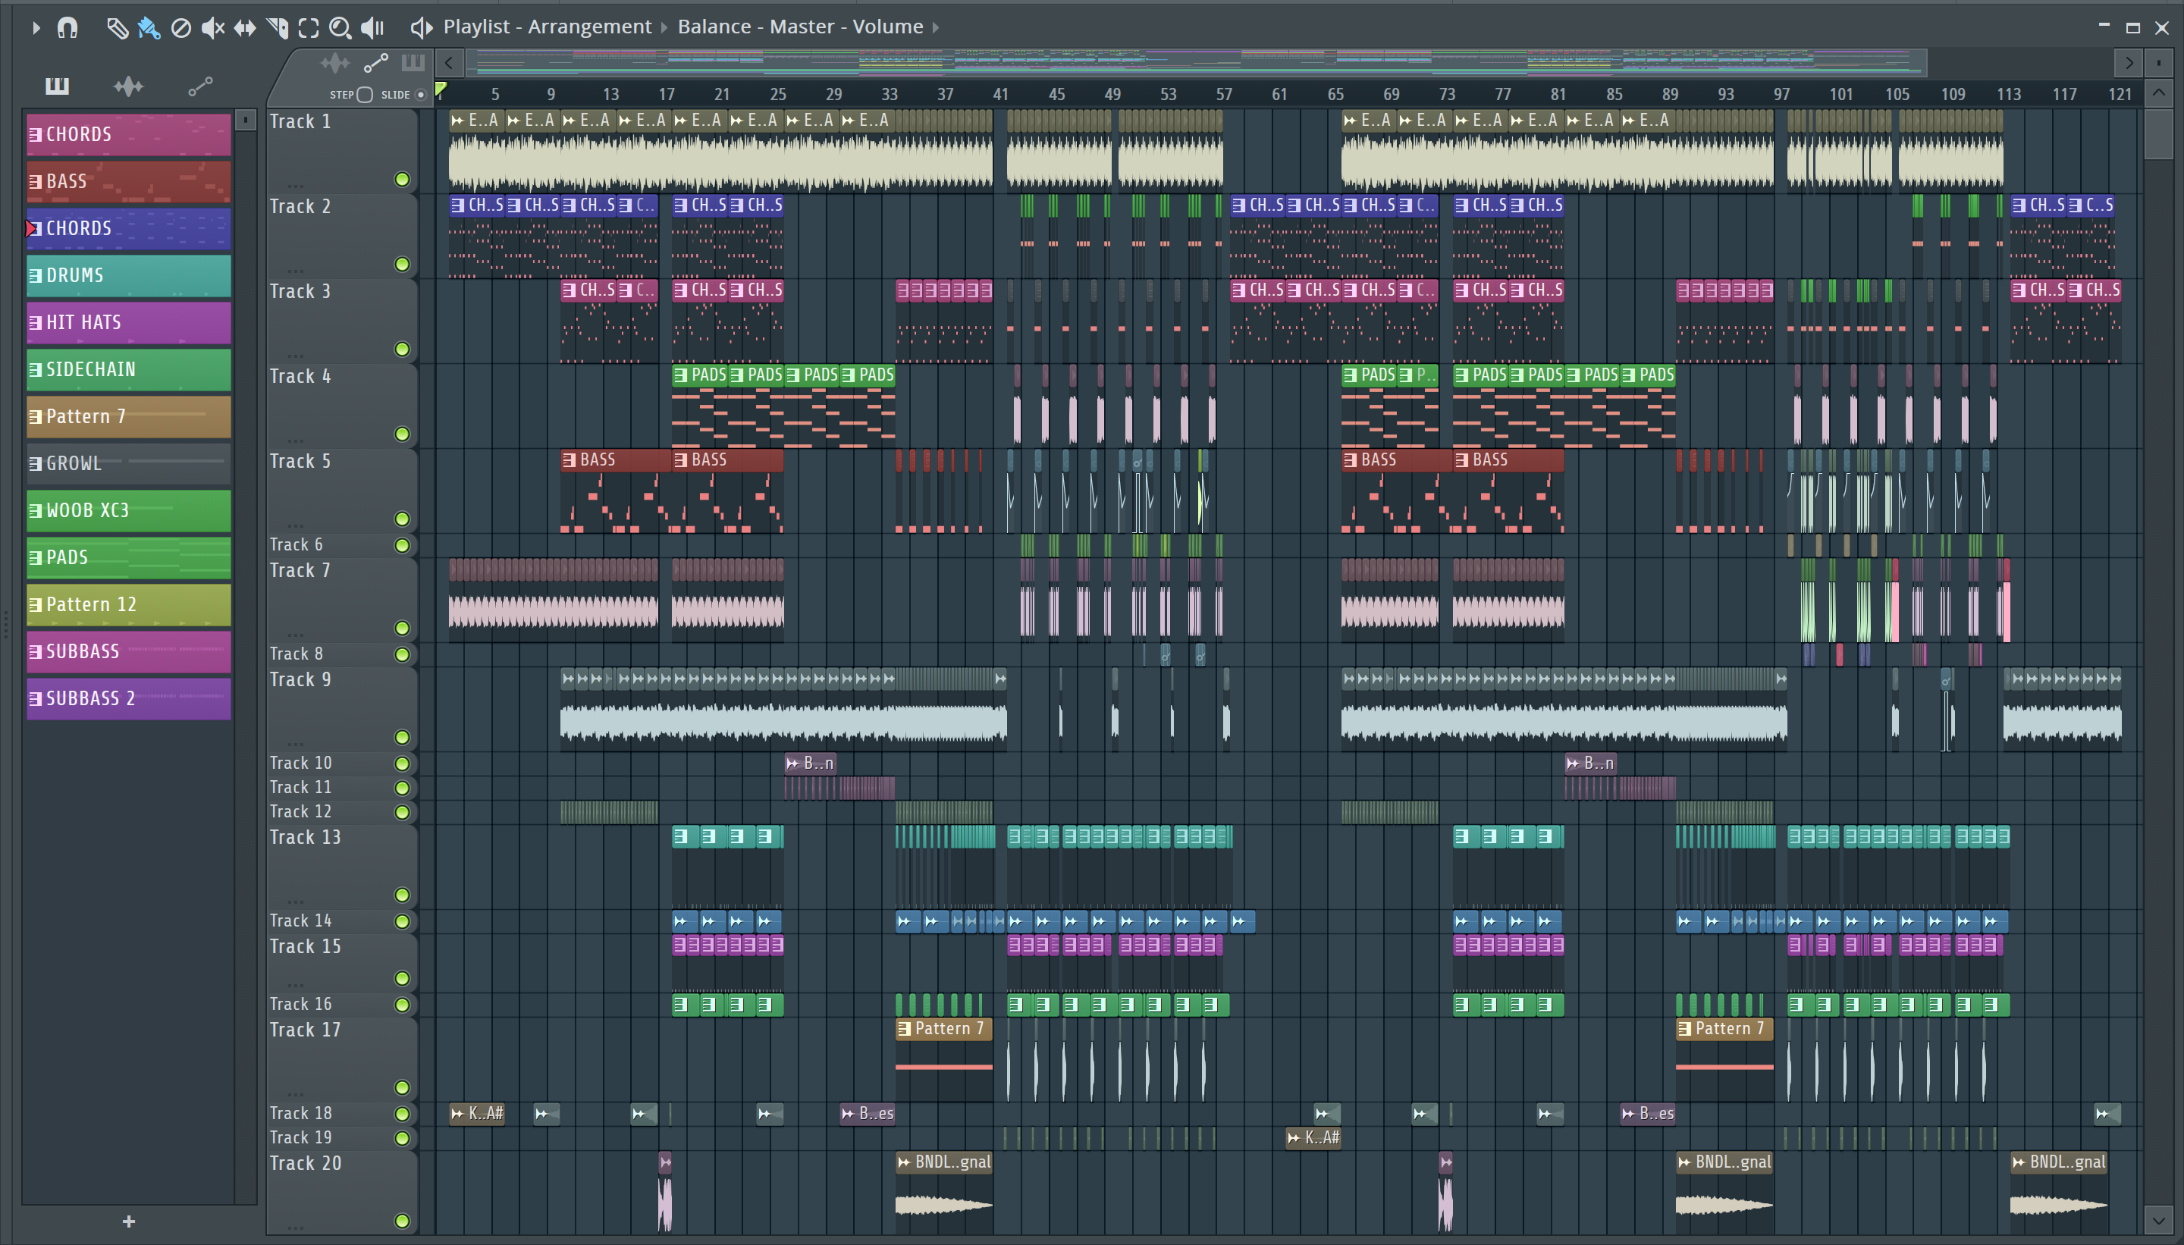The height and width of the screenshot is (1245, 2184).
Task: Enable the STEP toggle
Action: (x=364, y=95)
